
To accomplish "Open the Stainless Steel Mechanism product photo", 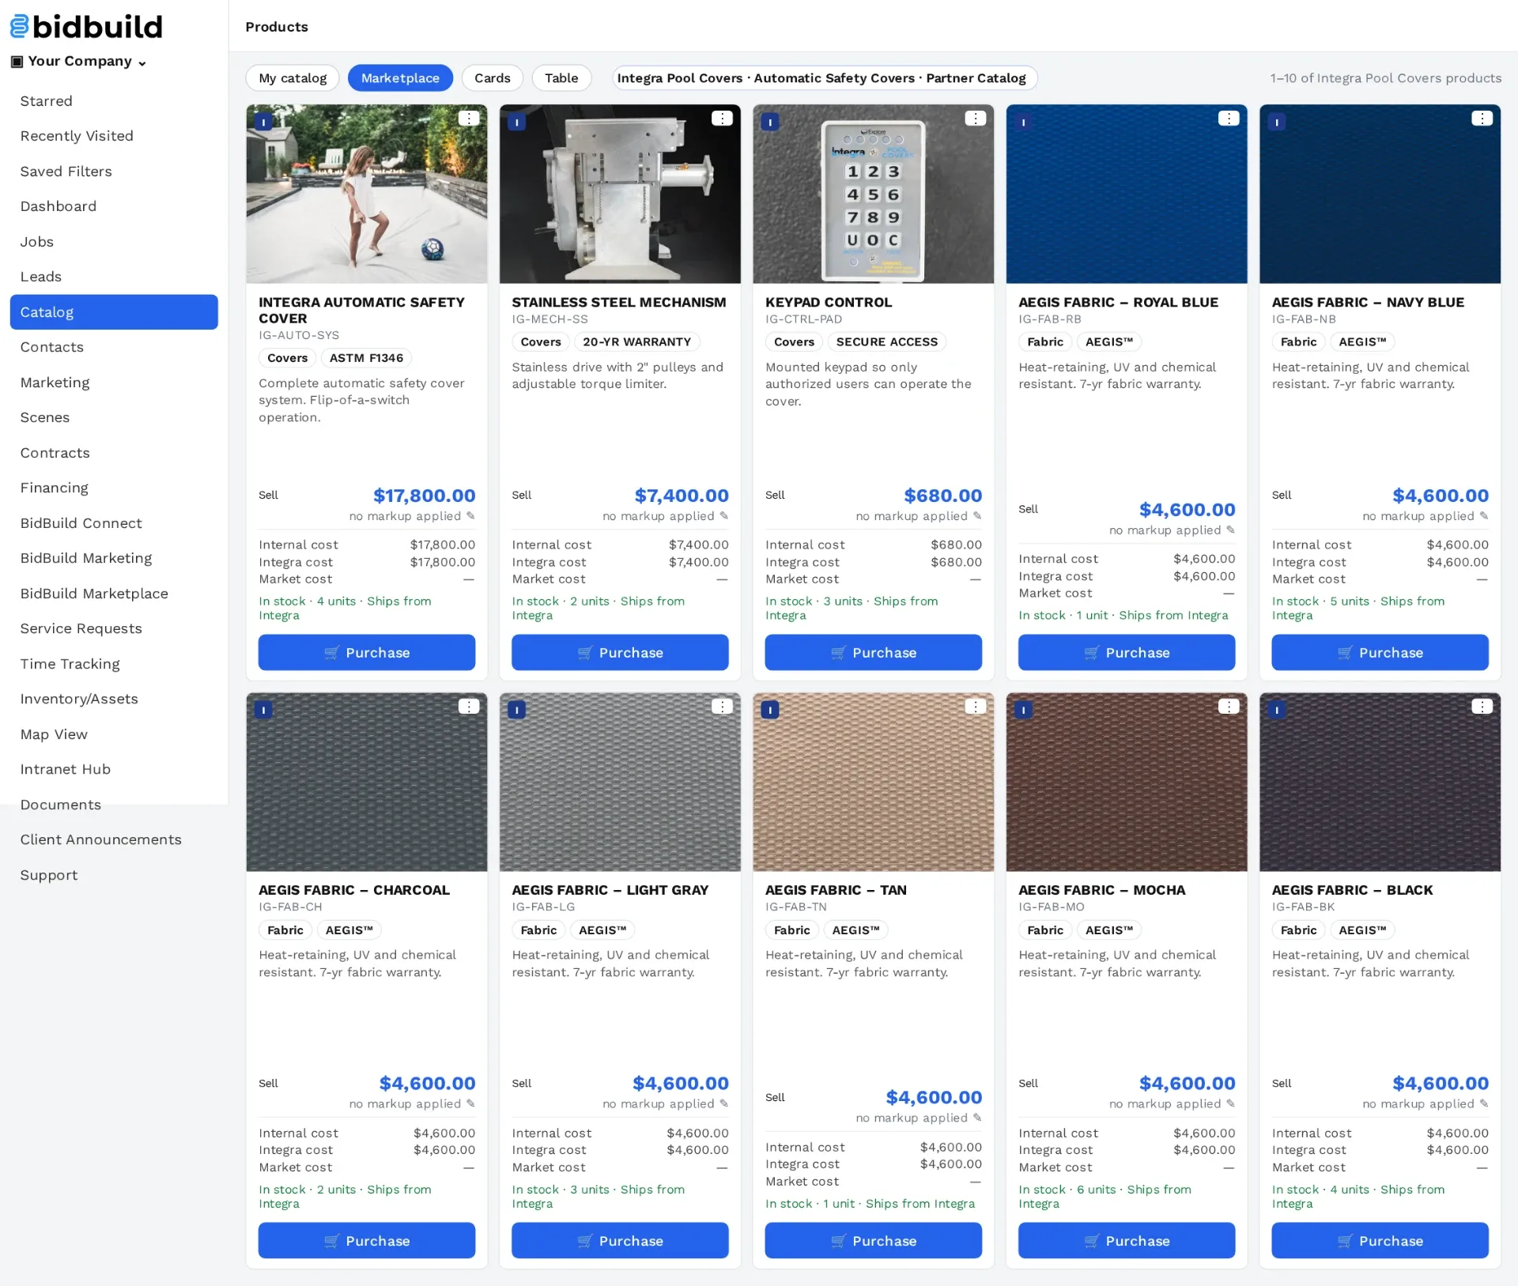I will tap(620, 194).
